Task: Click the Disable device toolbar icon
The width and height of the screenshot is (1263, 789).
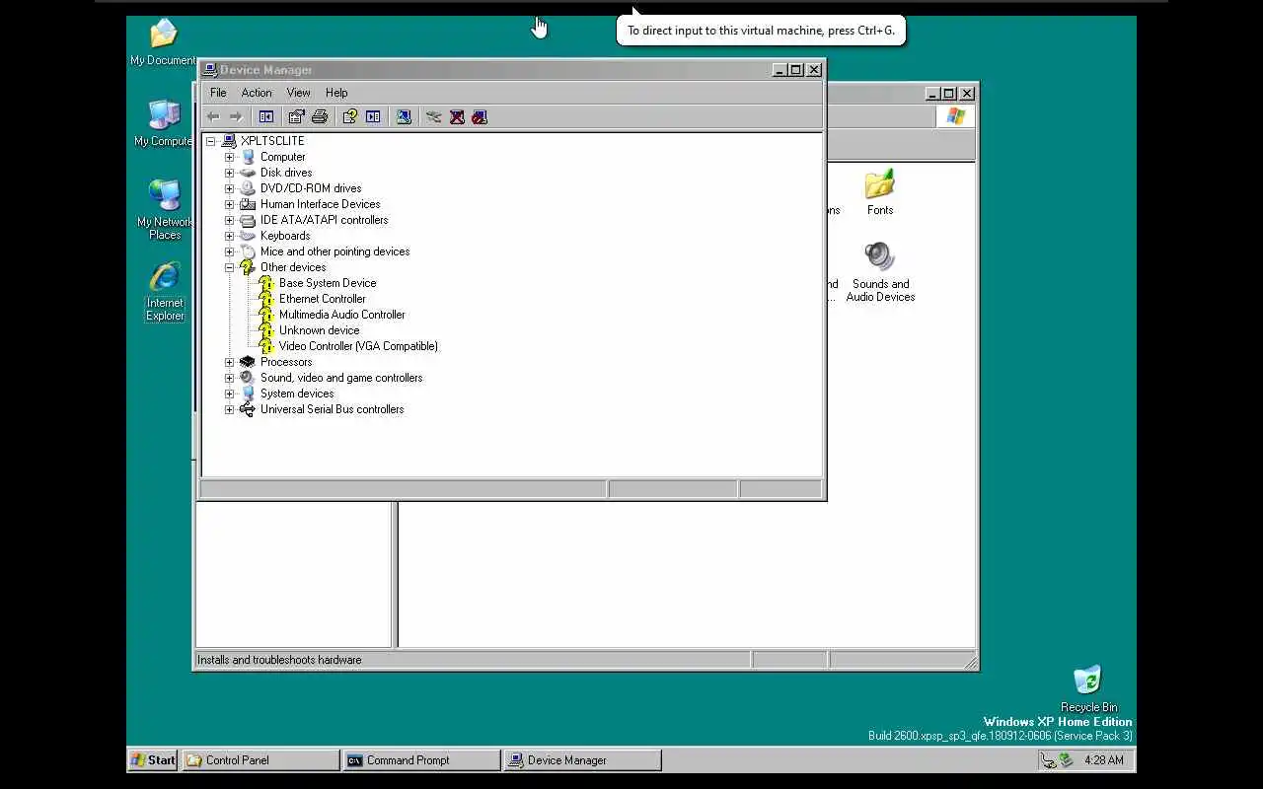Action: tap(480, 116)
